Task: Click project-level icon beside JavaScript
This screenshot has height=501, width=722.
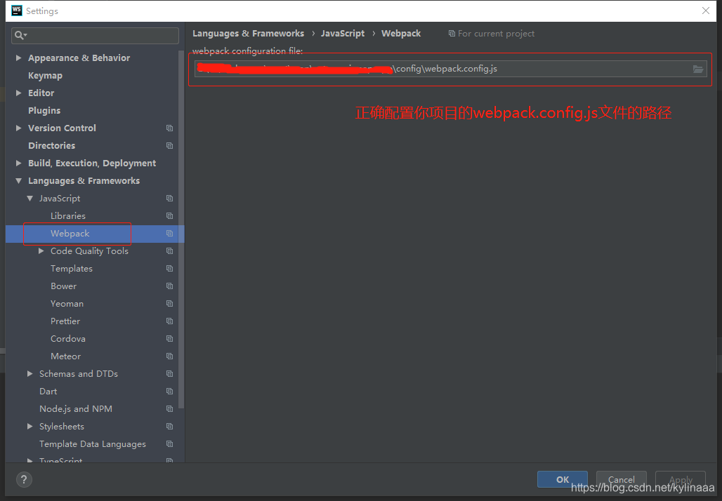Action: tap(169, 199)
